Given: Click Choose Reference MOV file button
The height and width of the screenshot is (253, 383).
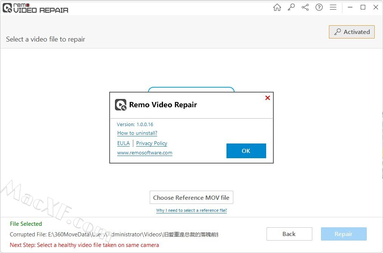Looking at the screenshot, I should [191, 197].
